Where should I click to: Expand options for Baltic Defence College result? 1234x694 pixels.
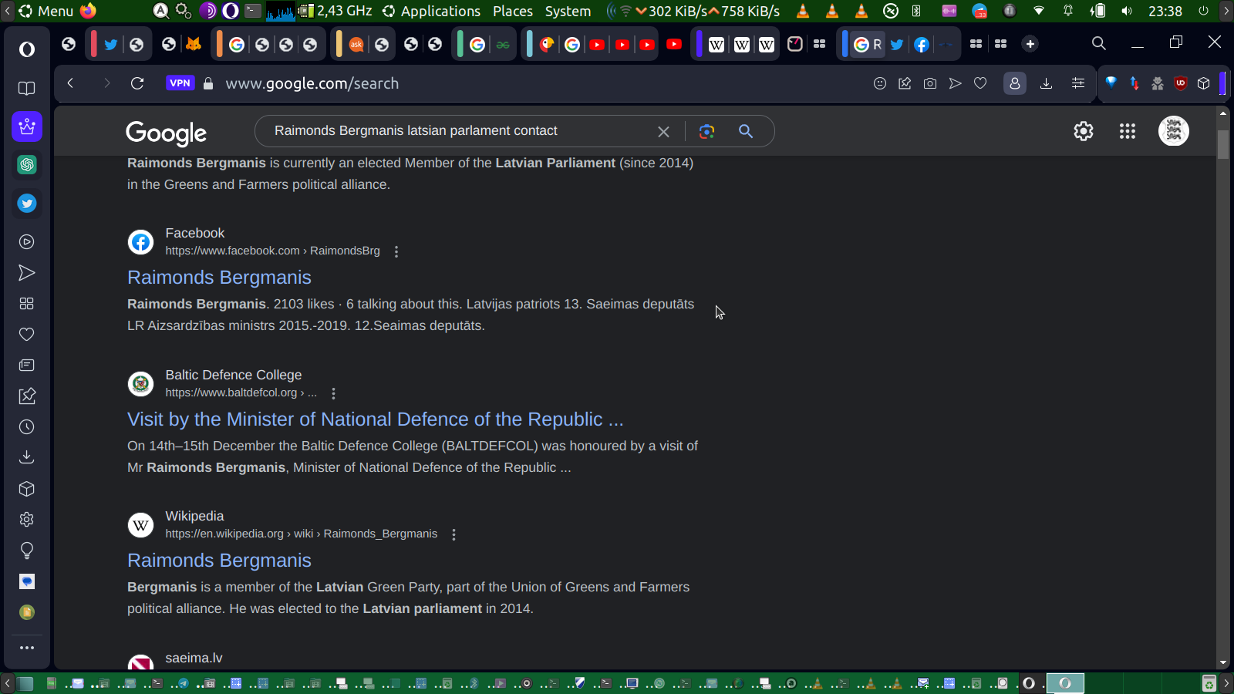coord(333,393)
